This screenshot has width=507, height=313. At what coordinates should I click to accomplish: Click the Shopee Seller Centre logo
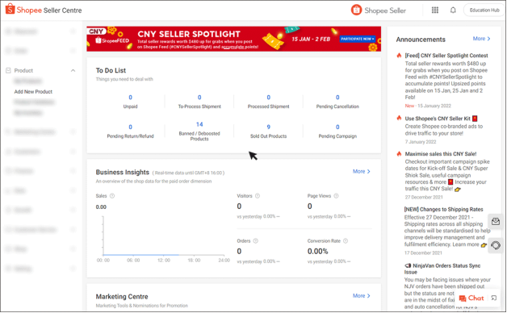click(x=44, y=10)
